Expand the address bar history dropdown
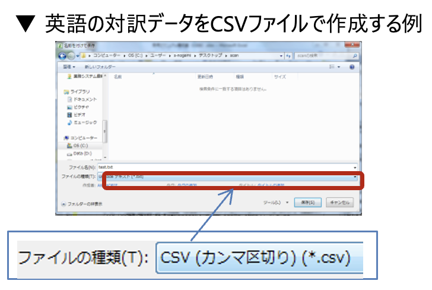Image resolution: width=432 pixels, height=290 pixels. 281,56
